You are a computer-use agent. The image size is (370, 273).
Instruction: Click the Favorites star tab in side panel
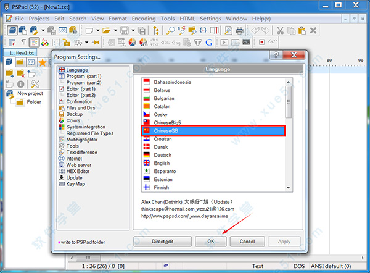[x=43, y=62]
